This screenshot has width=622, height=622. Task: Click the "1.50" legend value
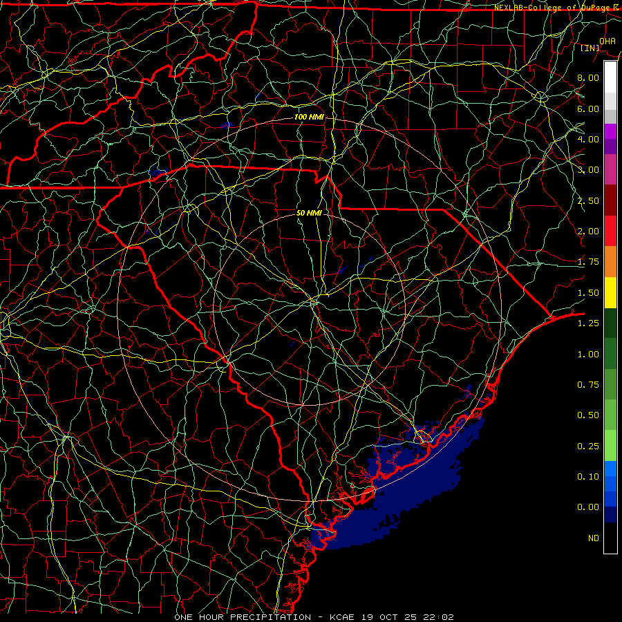[588, 293]
